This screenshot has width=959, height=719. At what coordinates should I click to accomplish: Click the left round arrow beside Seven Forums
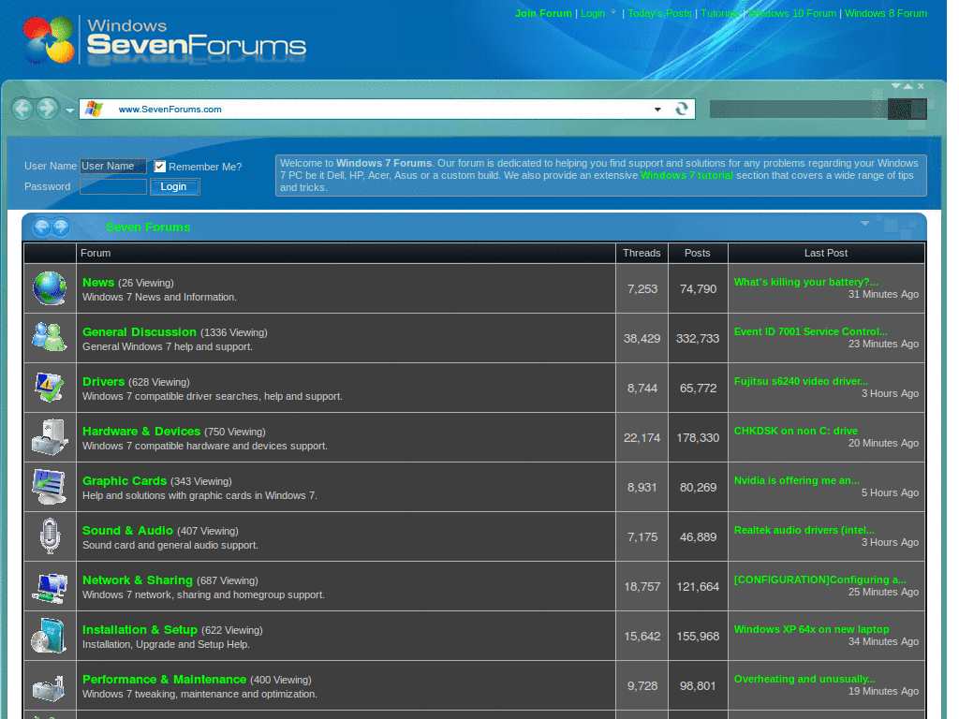pyautogui.click(x=41, y=227)
